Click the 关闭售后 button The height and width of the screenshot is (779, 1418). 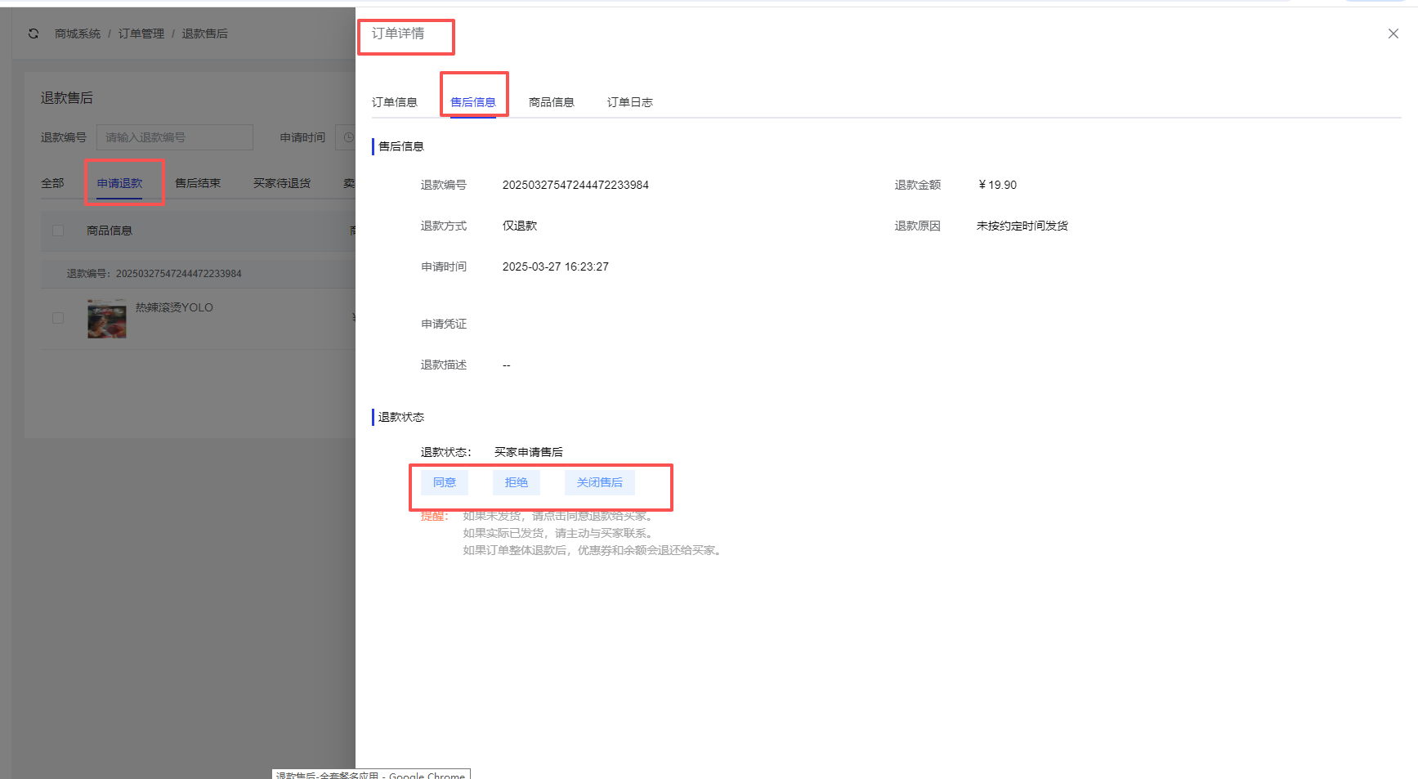[x=600, y=482]
